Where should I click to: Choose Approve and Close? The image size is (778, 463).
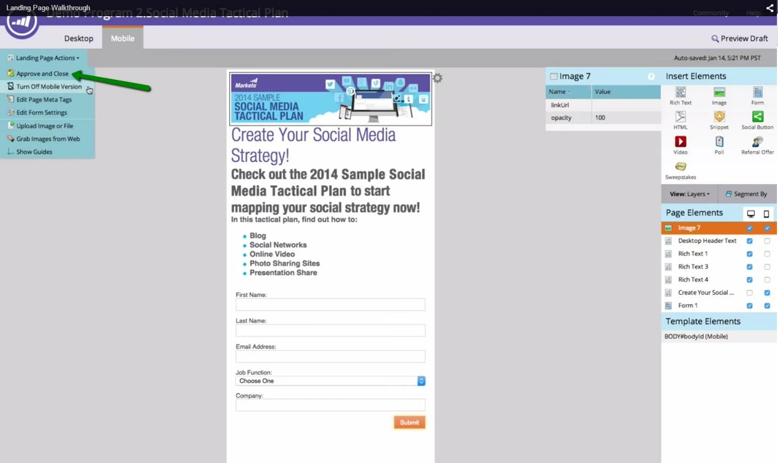42,73
